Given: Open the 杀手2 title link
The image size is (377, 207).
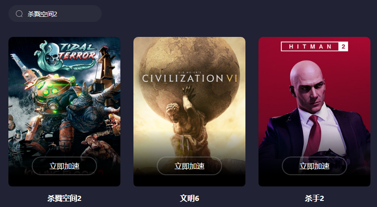Looking at the screenshot, I should point(314,198).
